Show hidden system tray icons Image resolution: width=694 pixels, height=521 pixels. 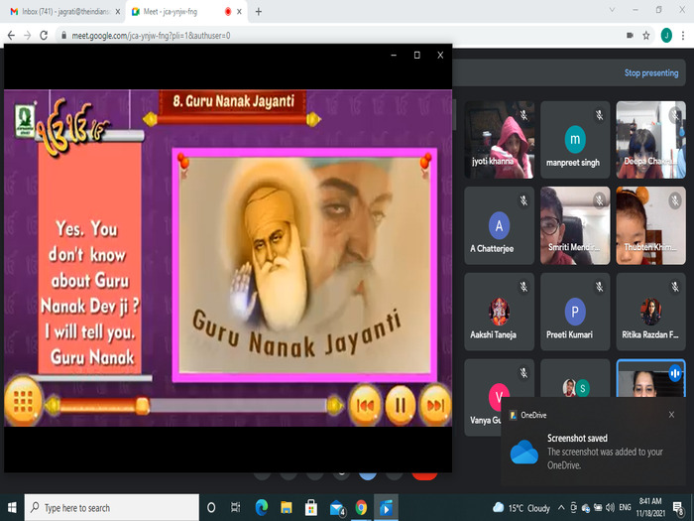click(561, 508)
